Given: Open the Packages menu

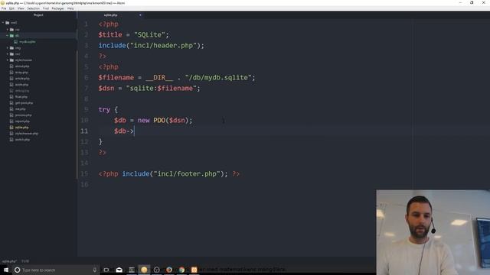Looking at the screenshot, I should click(58, 8).
